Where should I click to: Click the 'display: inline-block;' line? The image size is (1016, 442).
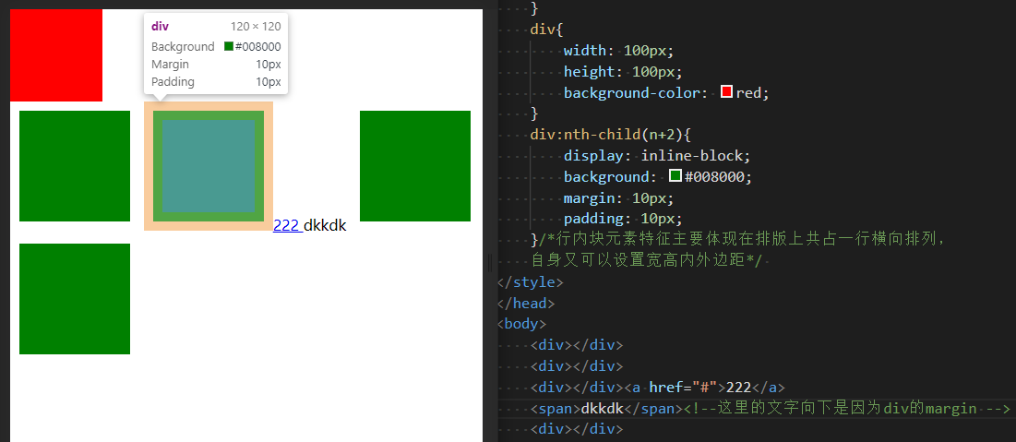[x=657, y=156]
